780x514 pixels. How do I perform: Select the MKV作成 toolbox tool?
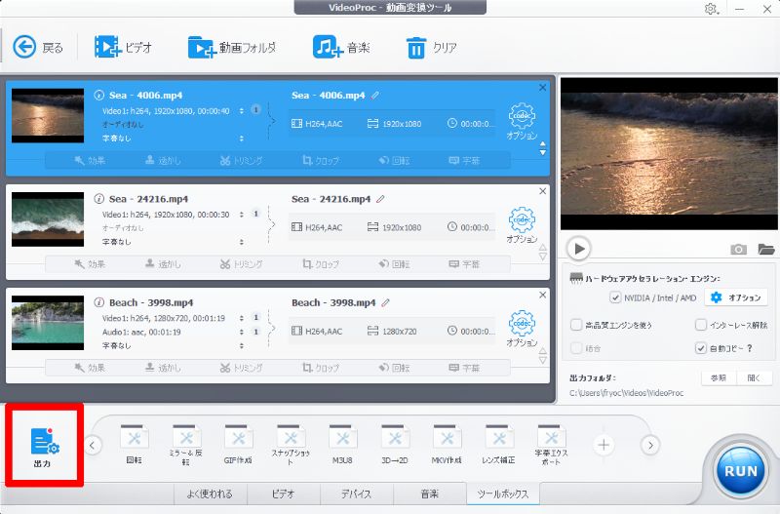pos(447,445)
